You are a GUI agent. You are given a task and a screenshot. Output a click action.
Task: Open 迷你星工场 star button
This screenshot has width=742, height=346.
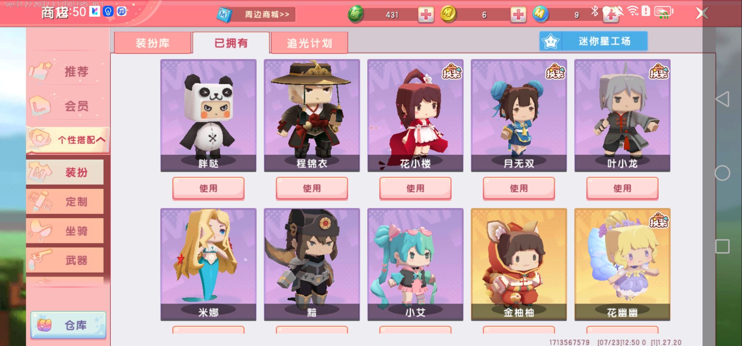coord(593,41)
